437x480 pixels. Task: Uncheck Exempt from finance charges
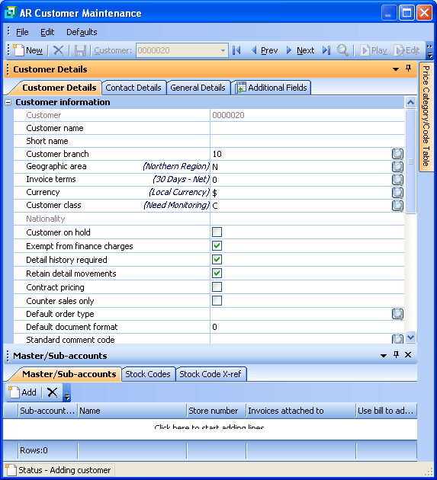[x=217, y=246]
